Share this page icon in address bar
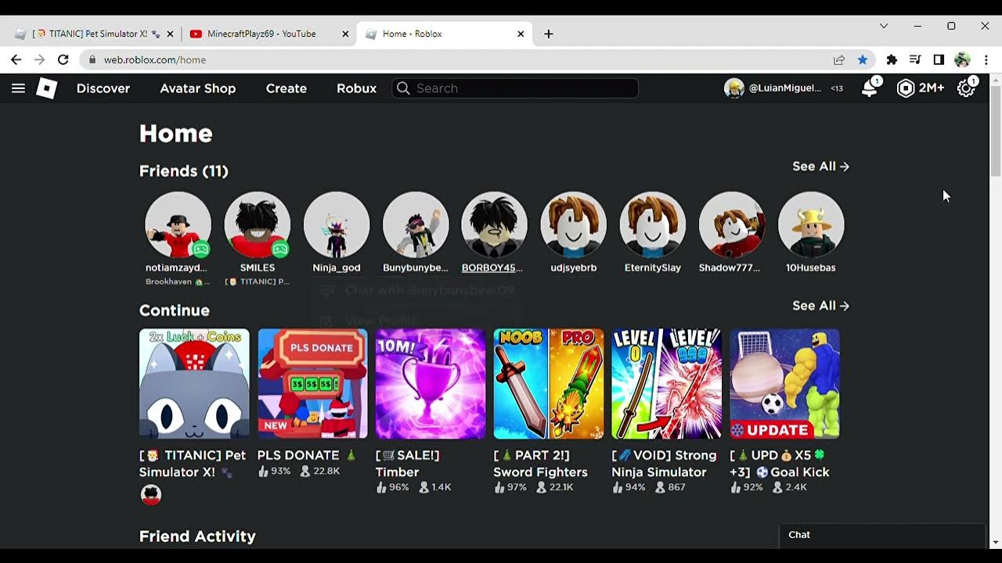1002x563 pixels. pyautogui.click(x=839, y=59)
